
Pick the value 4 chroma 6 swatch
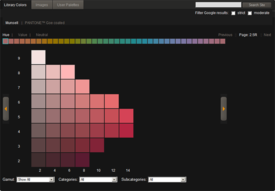[x=67, y=130]
